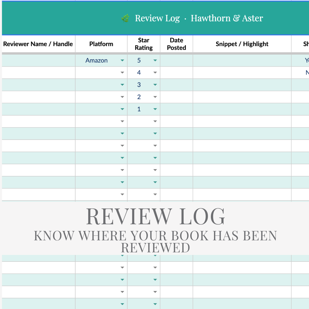Screen dimensions: 309x309
Task: Open Platform dropdown in the 3-star row
Action: pyautogui.click(x=122, y=85)
